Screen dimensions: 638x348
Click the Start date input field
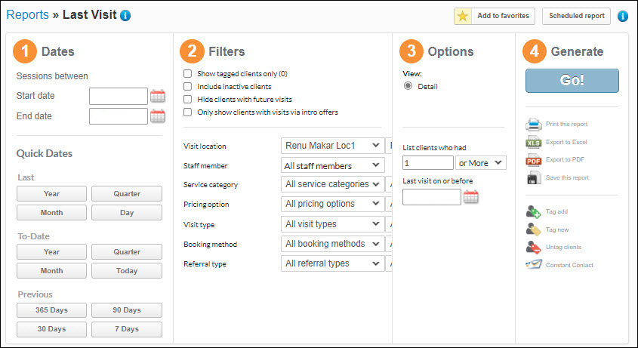pyautogui.click(x=119, y=96)
